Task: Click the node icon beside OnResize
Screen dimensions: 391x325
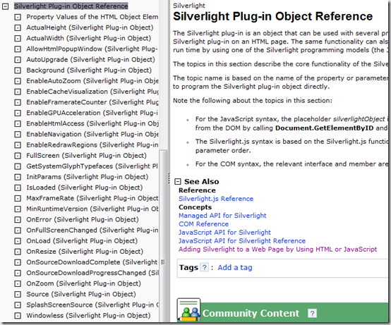Action: point(18,252)
